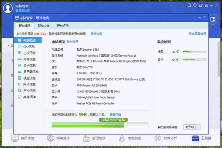This screenshot has height=148, width=222.
Task: Click 软件分析 clover icon
Action: pos(158,138)
